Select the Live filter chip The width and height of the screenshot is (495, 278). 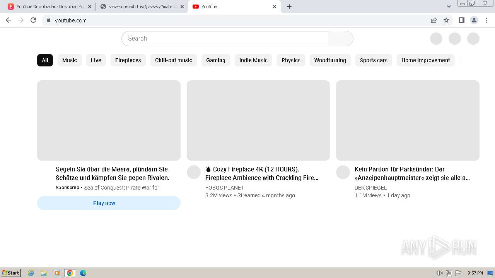[96, 60]
